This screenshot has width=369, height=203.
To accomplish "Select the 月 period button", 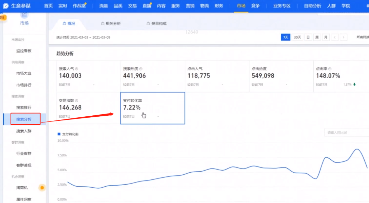I will [326, 37].
